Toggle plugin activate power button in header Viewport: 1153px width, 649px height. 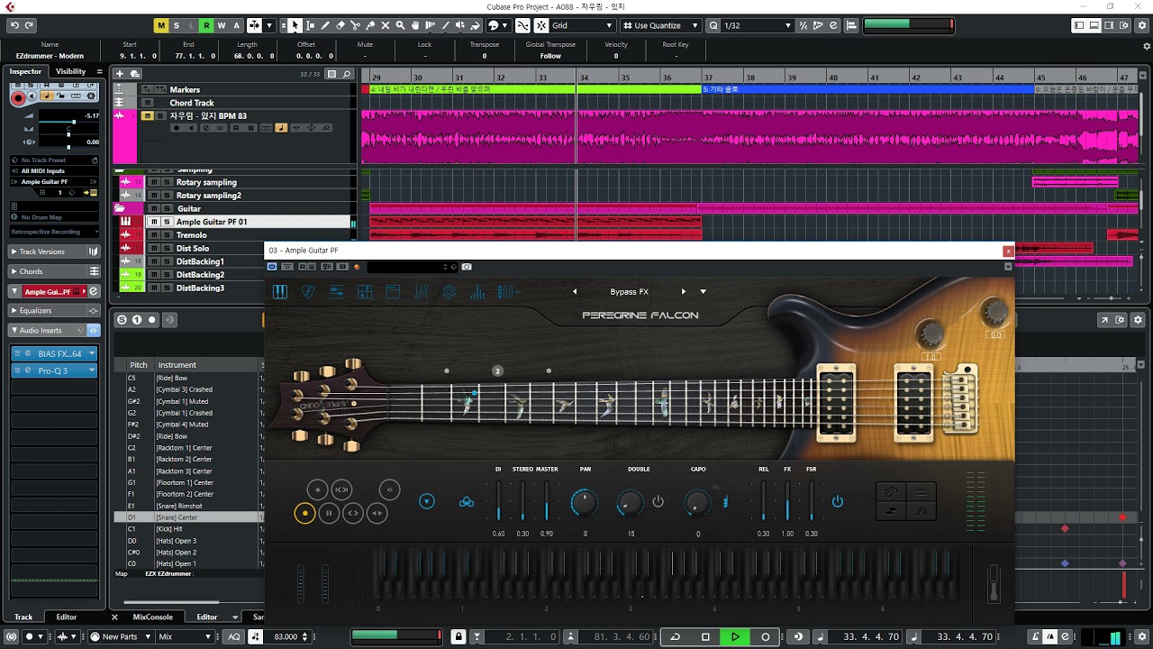tap(273, 267)
